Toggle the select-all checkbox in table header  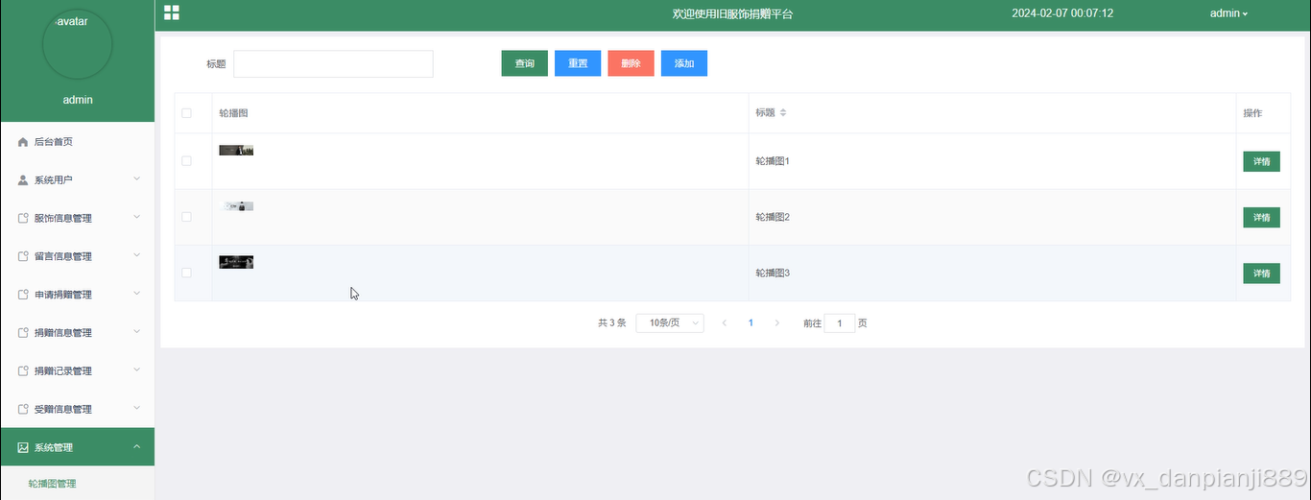pos(187,113)
